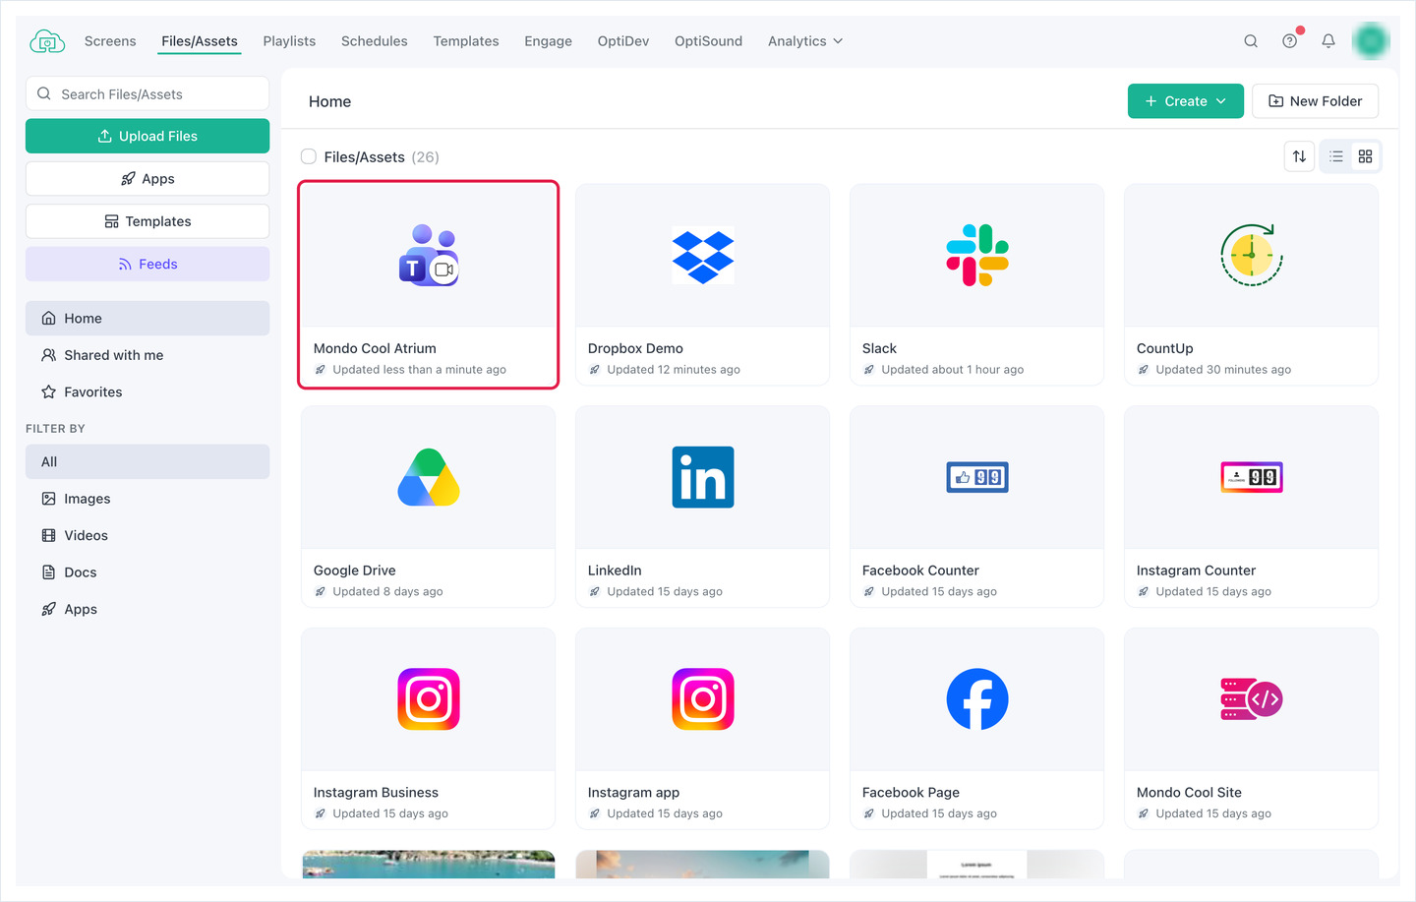Switch to the Playlists tab
This screenshot has height=902, width=1416.
(x=289, y=41)
